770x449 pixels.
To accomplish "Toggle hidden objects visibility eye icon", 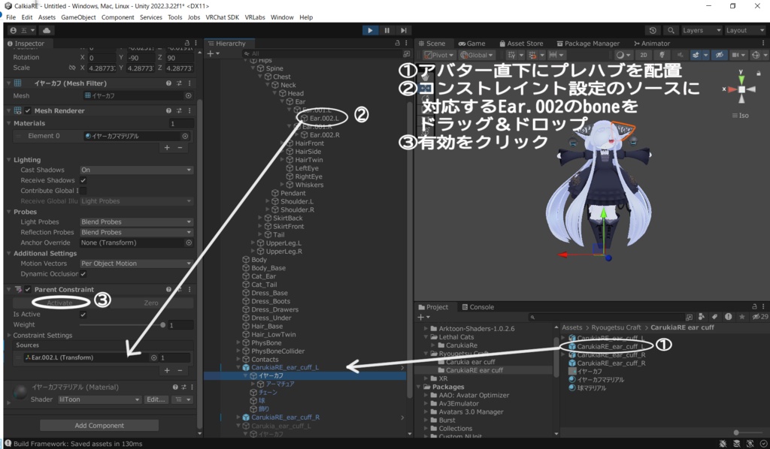I will click(720, 55).
